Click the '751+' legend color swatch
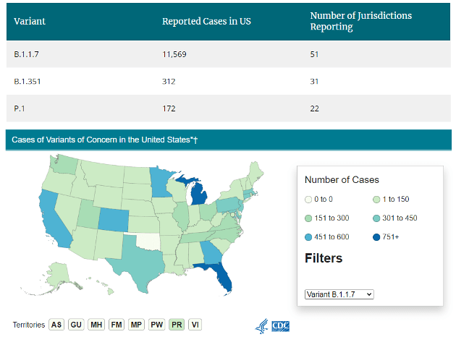Viewport: 456px width, 337px height. (x=376, y=236)
